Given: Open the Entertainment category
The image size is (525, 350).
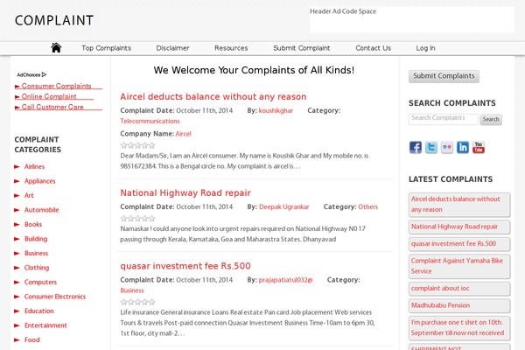Looking at the screenshot, I should coord(45,325).
